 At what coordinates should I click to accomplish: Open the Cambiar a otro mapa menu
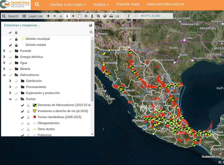point(68,5)
